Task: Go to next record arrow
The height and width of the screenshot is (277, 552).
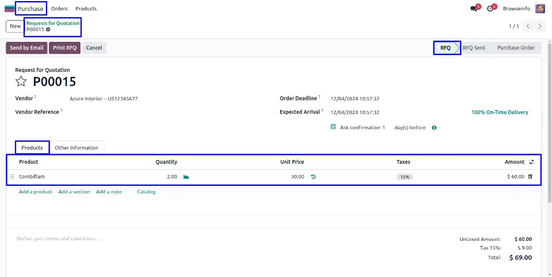Action: coord(540,26)
